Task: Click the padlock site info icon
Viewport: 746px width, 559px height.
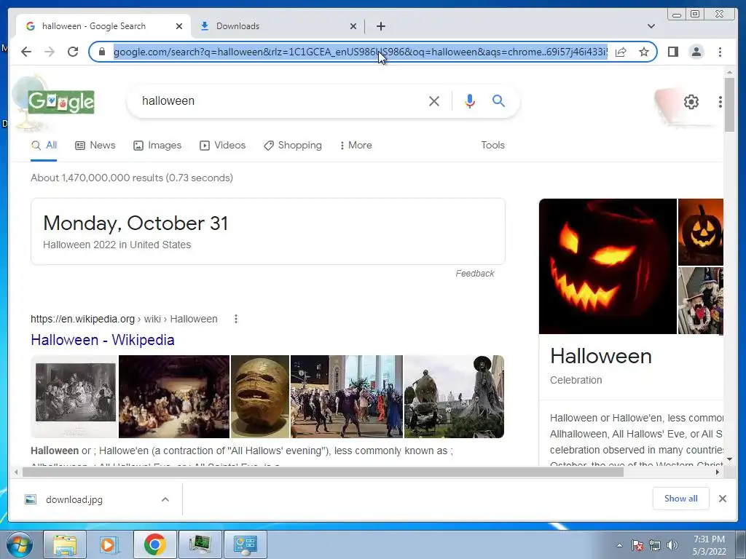Action: (102, 52)
